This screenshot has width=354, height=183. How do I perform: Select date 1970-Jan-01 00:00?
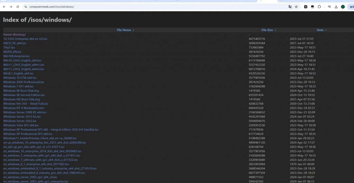[x=302, y=164]
